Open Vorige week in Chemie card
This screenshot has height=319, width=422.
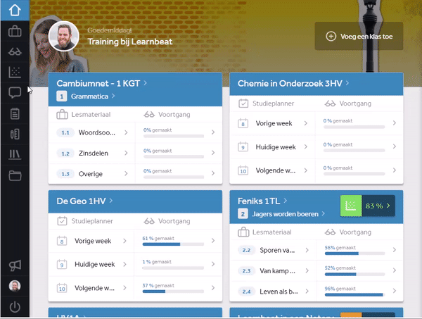coord(274,123)
